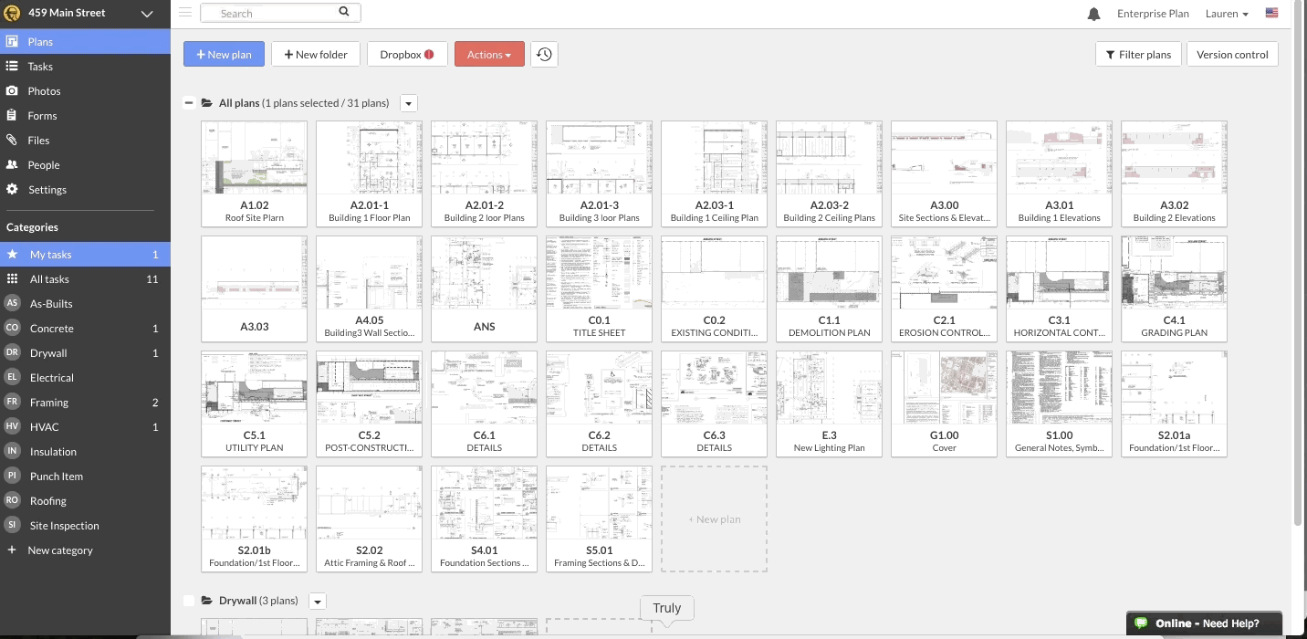The width and height of the screenshot is (1307, 639).
Task: Open the C0.1 Title Sheet thumbnail
Action: pyautogui.click(x=600, y=288)
